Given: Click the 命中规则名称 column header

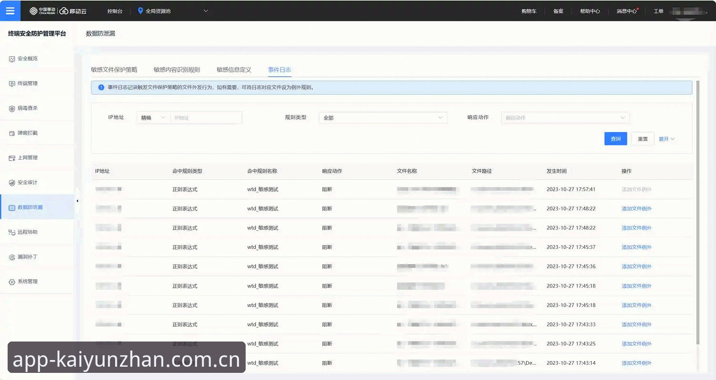Looking at the screenshot, I should tap(262, 171).
